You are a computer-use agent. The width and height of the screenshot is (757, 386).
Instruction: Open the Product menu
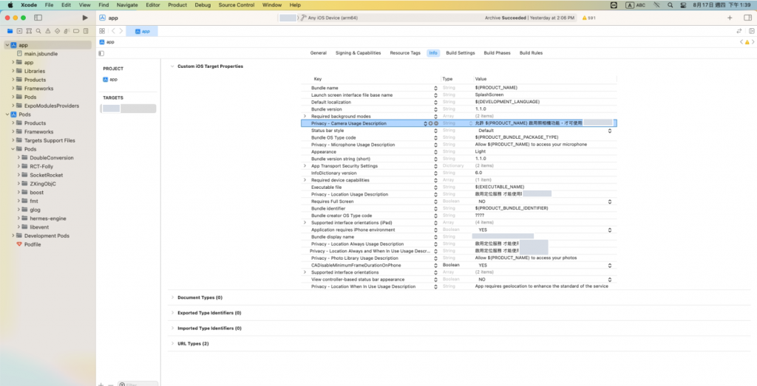coord(177,5)
